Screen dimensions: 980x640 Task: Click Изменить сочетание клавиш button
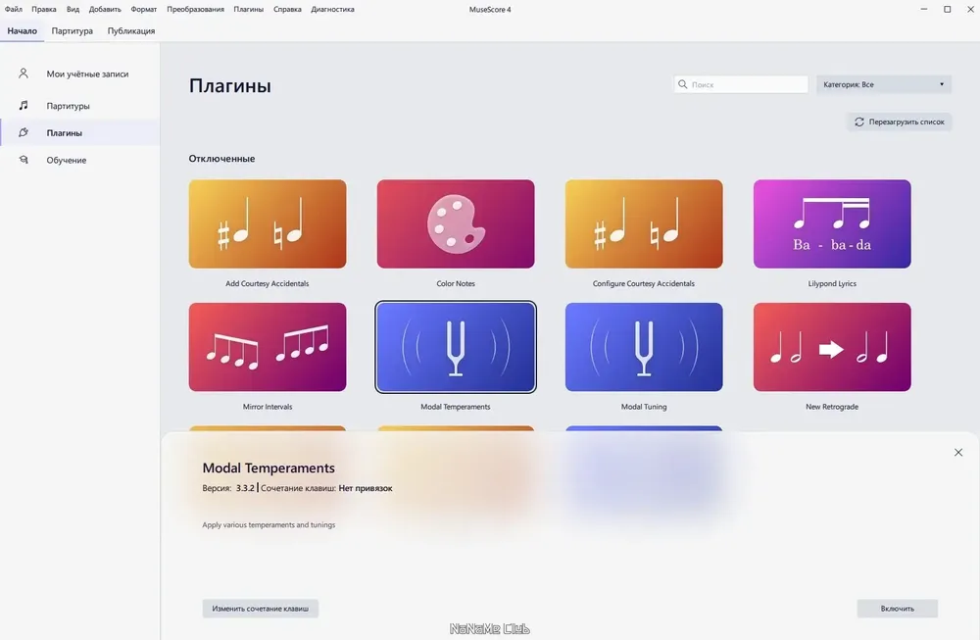[260, 608]
